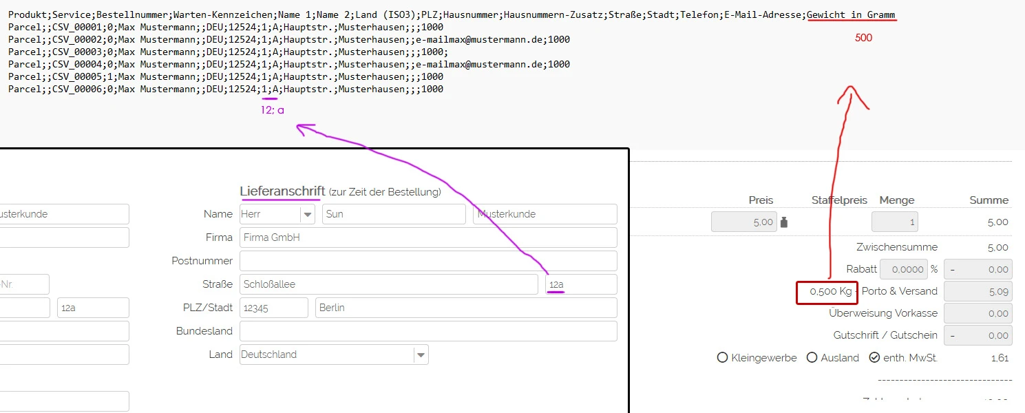The image size is (1025, 413).
Task: Select the Schloßallee street field
Action: click(x=388, y=284)
